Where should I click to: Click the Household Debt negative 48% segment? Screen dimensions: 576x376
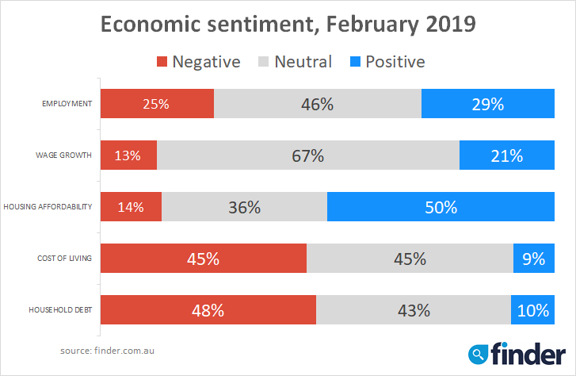click(208, 310)
